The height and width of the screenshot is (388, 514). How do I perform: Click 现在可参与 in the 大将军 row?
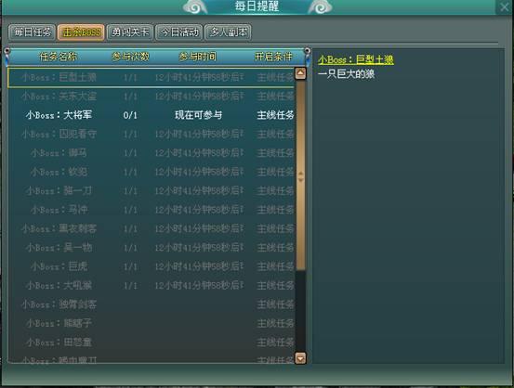(198, 115)
